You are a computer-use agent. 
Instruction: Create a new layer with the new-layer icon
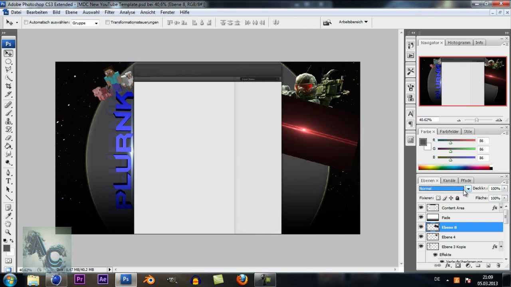click(488, 265)
